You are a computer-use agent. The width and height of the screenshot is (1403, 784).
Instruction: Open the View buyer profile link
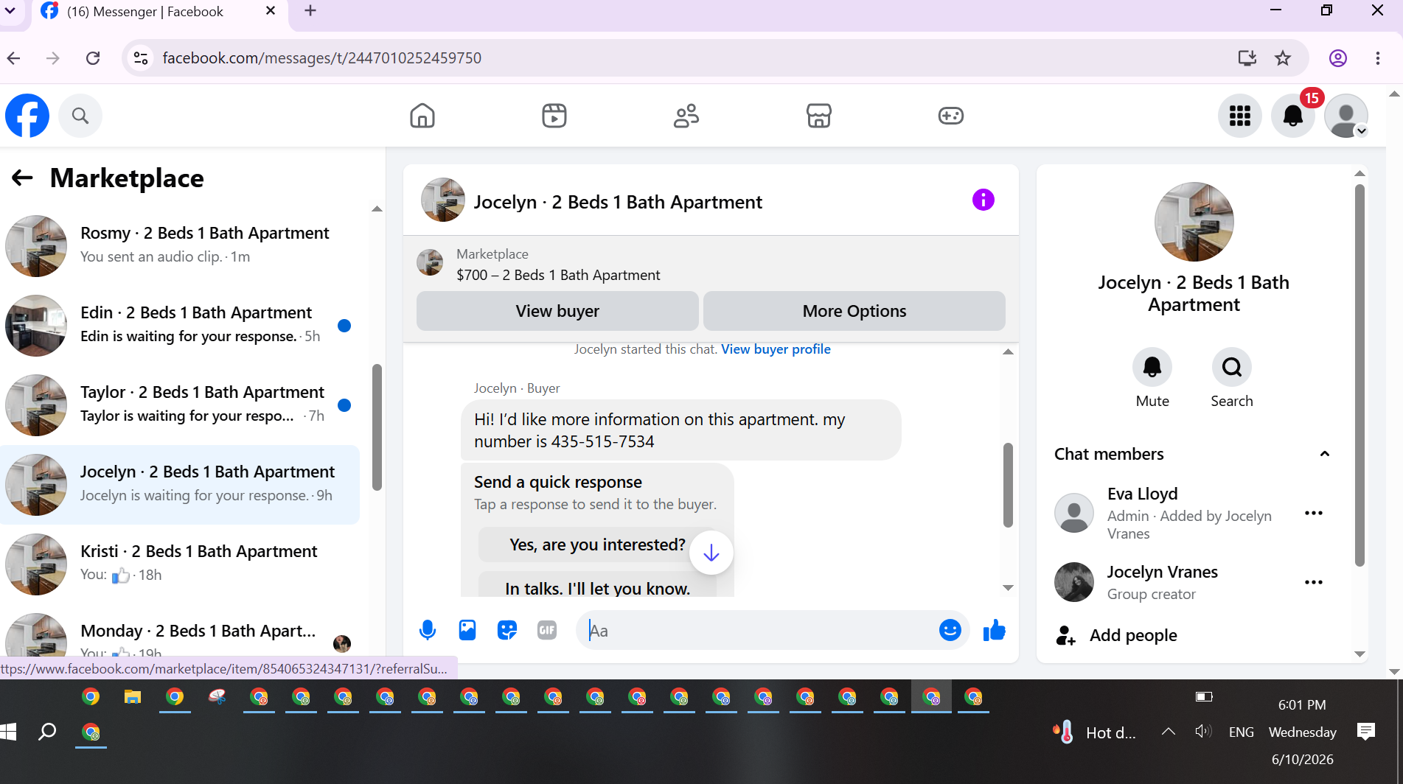[776, 349]
